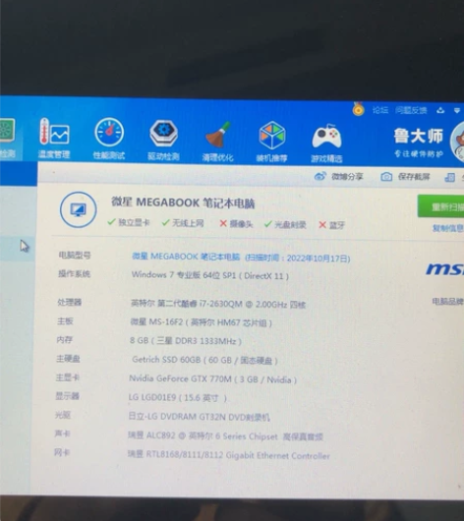Click the 微星 MEGABOOK 笔记本电脑 heading

[183, 203]
